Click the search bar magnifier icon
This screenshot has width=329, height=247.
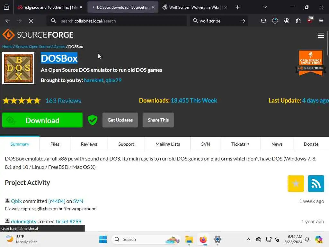195,21
